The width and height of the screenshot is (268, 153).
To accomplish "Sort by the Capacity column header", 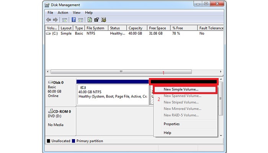I will [136, 28].
